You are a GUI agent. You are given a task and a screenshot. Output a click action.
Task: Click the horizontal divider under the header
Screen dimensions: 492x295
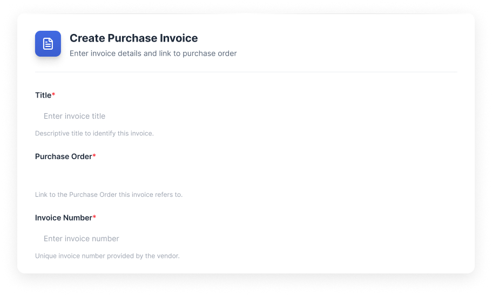246,72
